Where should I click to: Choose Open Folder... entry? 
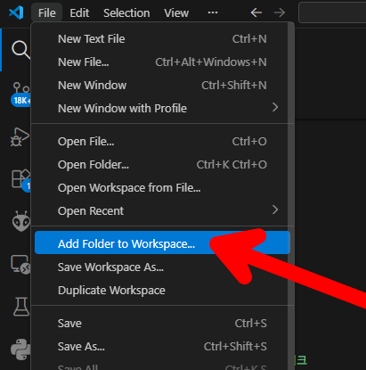coord(162,165)
